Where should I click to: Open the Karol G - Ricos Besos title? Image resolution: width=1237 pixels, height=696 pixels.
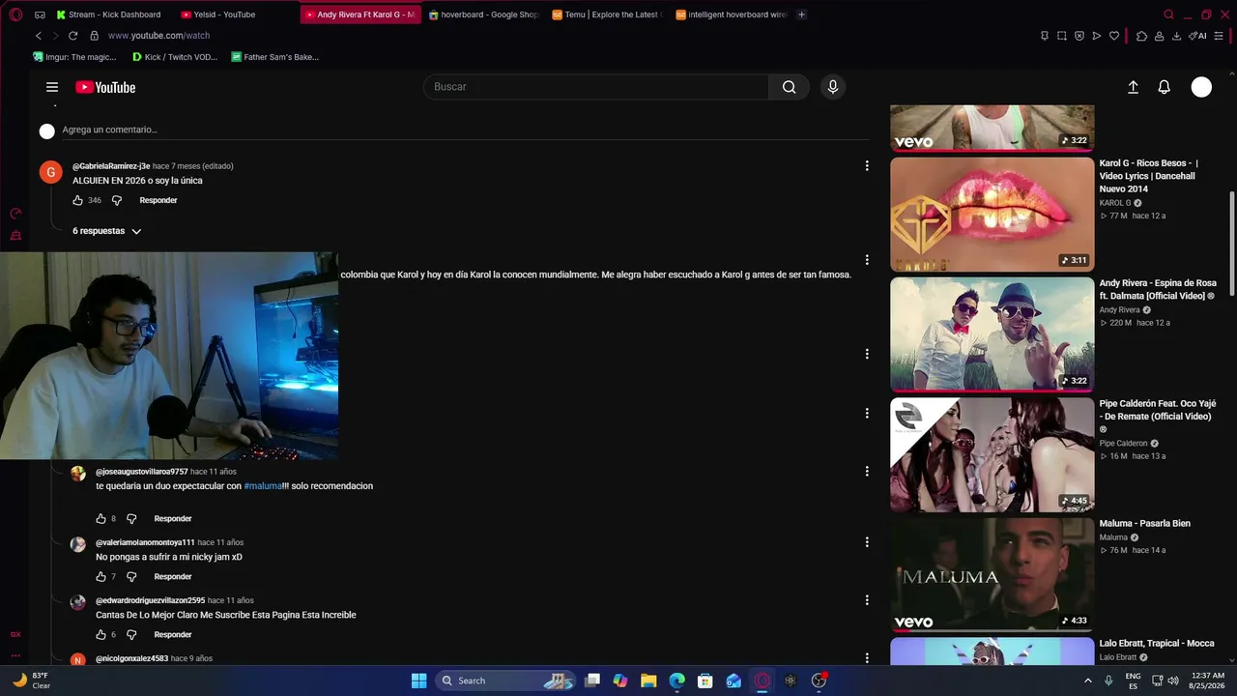pos(1149,176)
